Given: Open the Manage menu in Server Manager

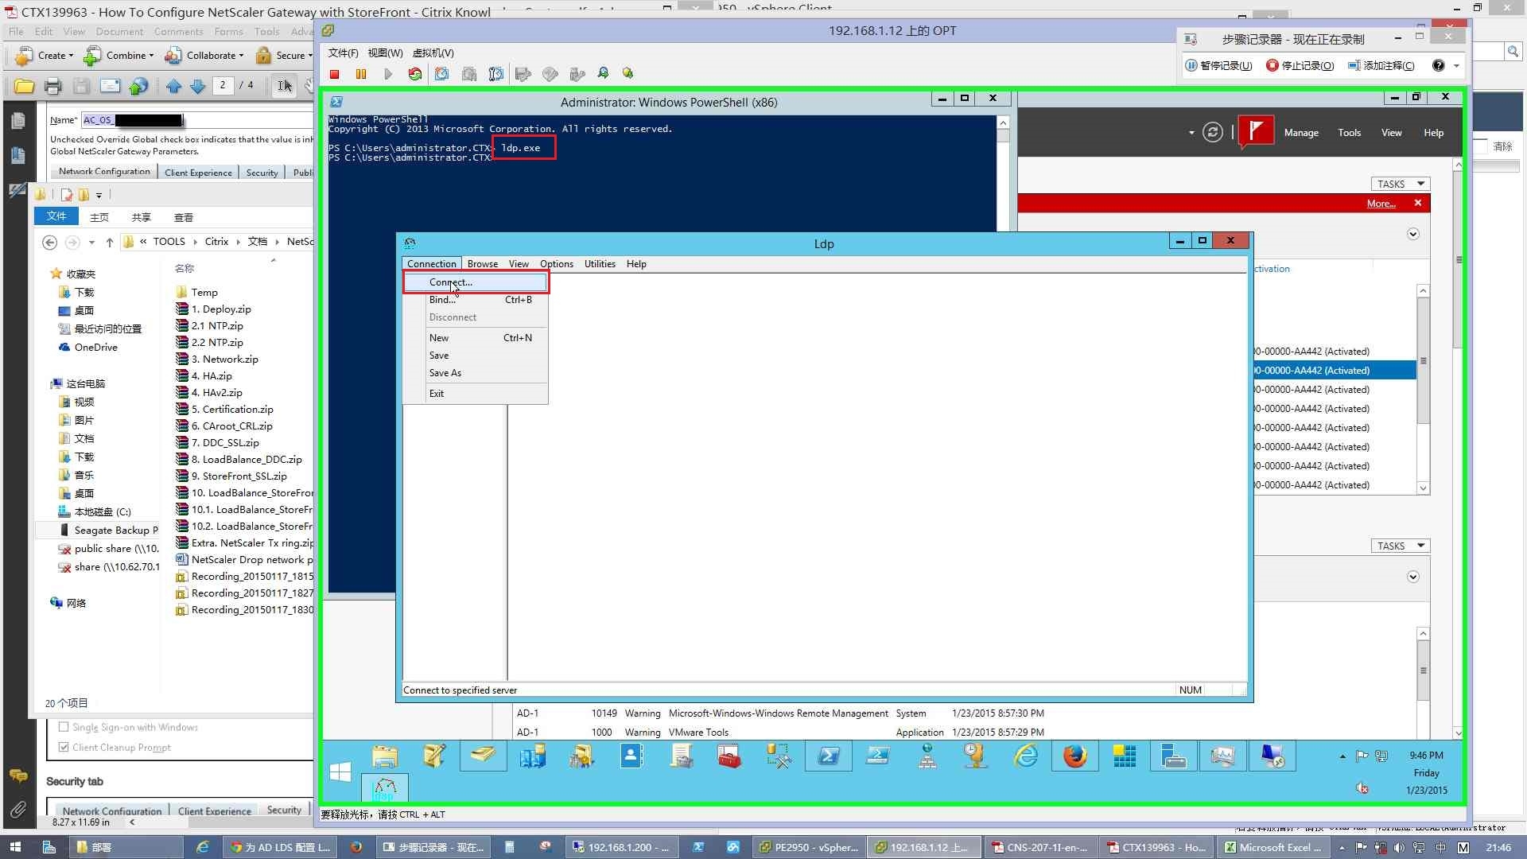Looking at the screenshot, I should (1301, 133).
